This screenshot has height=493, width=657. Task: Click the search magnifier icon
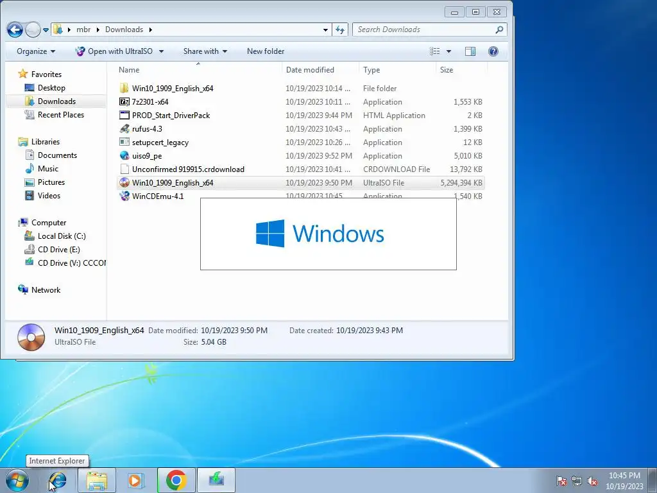[x=499, y=30]
